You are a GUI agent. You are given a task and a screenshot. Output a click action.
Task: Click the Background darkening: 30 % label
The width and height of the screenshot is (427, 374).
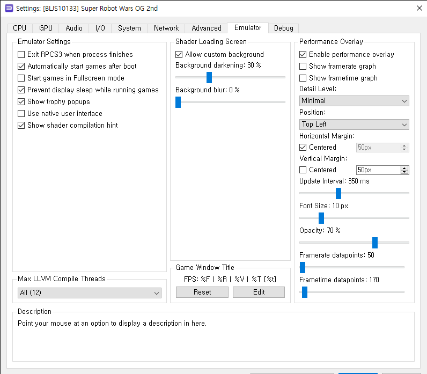point(218,65)
